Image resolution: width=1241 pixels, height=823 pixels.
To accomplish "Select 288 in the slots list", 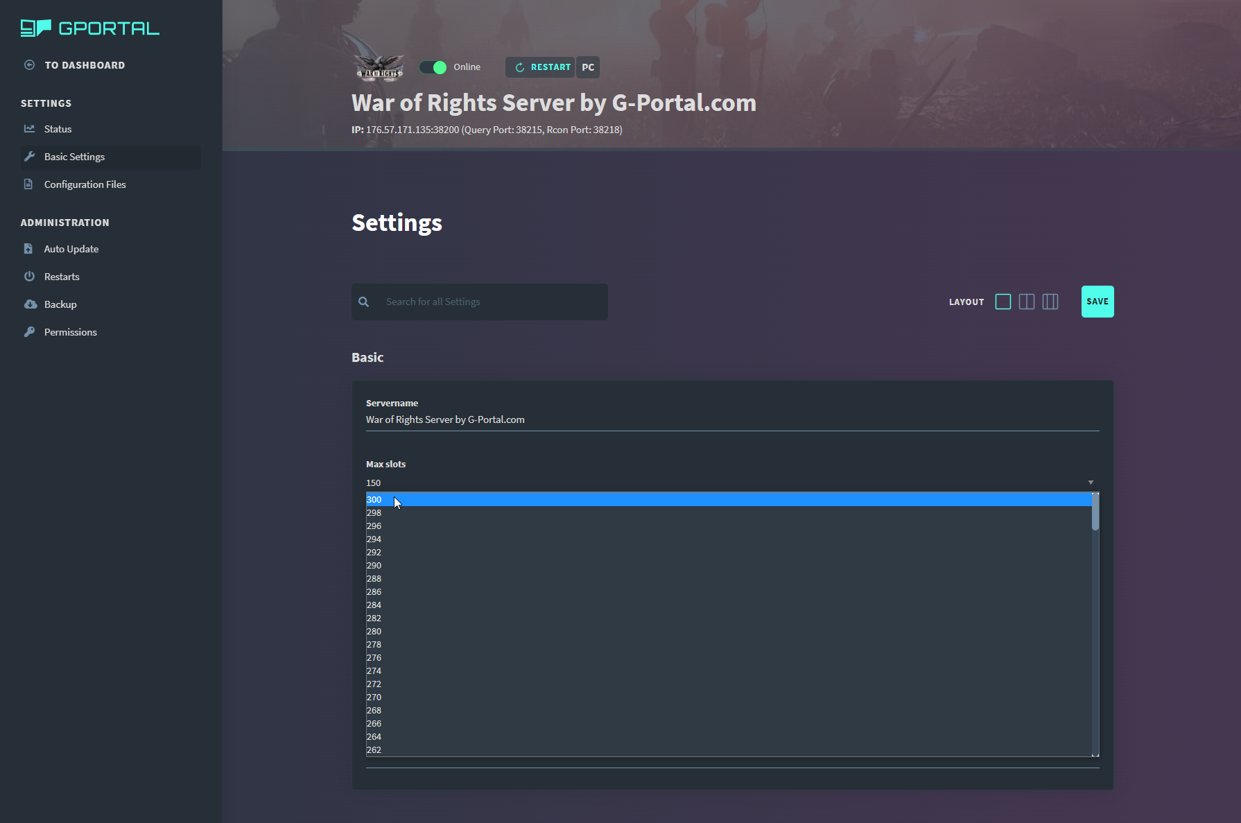I will 729,579.
